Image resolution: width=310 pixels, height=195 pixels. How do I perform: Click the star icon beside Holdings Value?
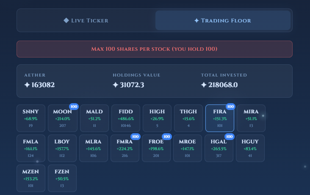coord(116,85)
